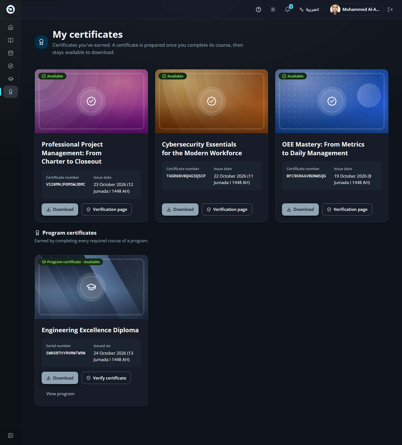Click certificate number VS20MNJP8M5WJBMC

[66, 185]
